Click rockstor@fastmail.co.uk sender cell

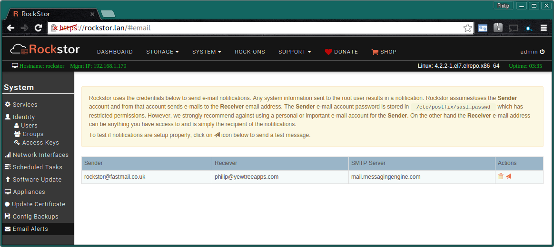coord(147,177)
